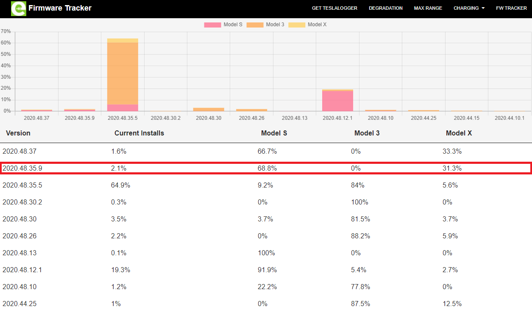The height and width of the screenshot is (312, 532).
Task: Select version 2020.48.30 in the table
Action: [x=19, y=219]
